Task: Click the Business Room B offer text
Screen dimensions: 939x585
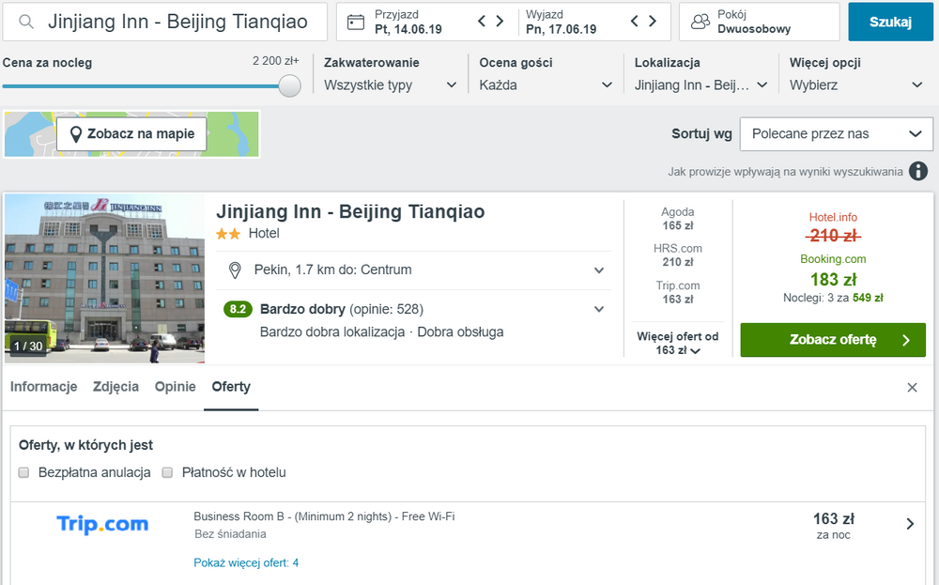Action: [324, 516]
